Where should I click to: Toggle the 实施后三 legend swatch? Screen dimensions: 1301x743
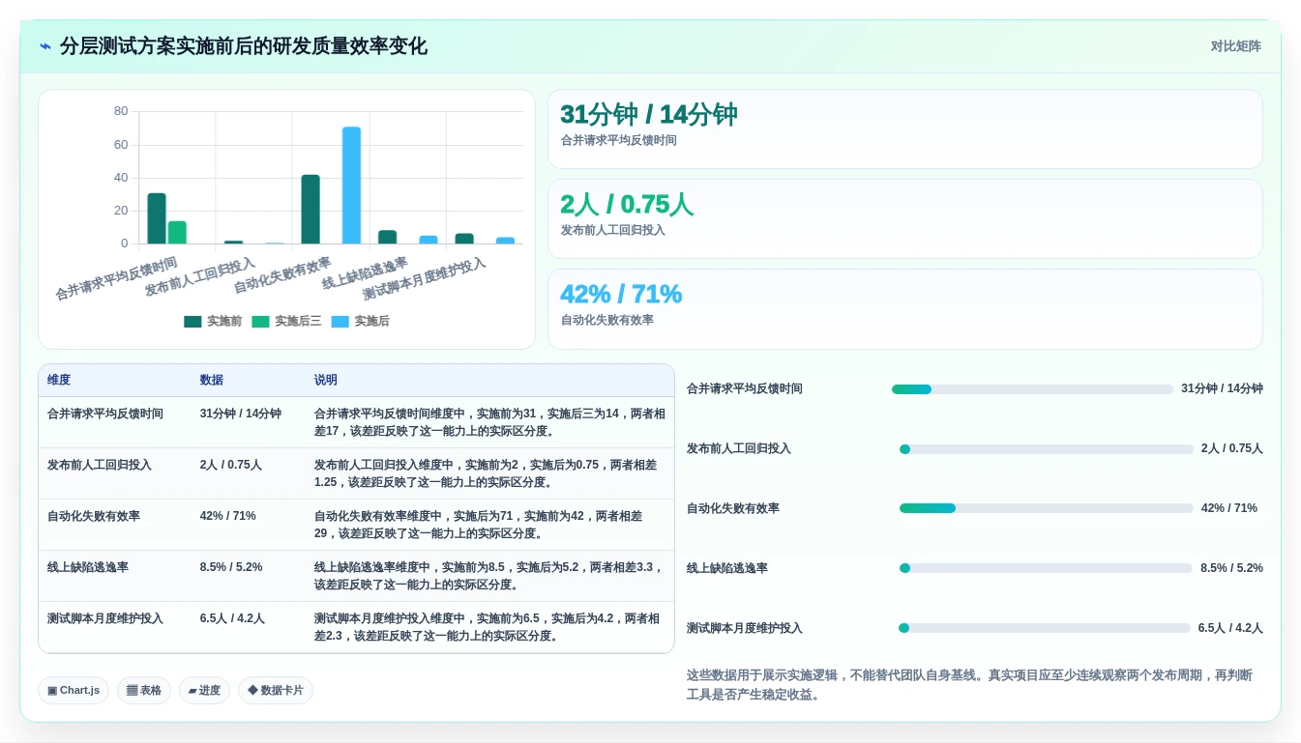point(260,322)
